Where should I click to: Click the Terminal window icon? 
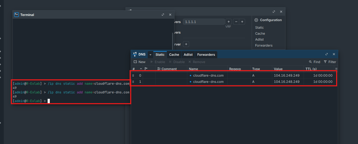[x=16, y=15]
